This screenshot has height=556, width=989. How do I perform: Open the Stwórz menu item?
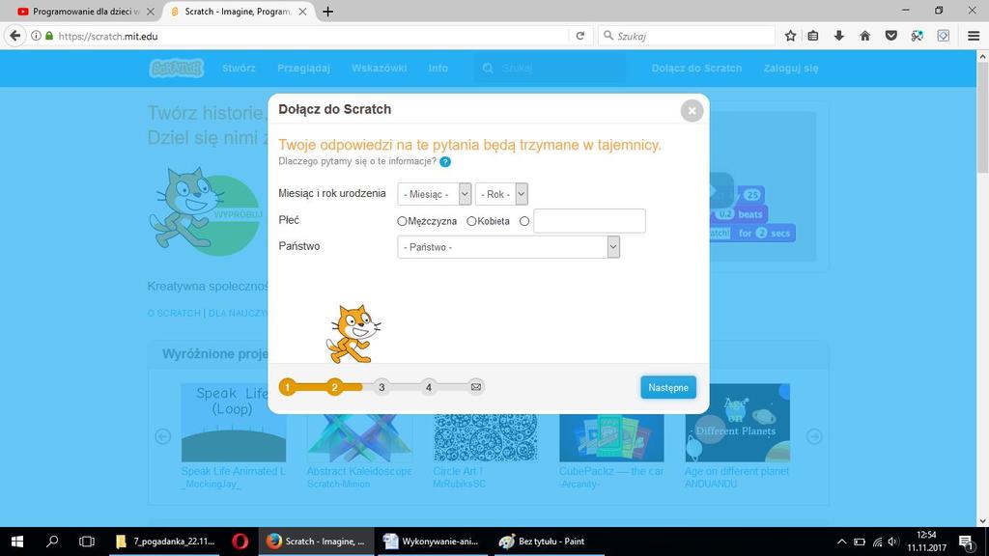click(239, 69)
